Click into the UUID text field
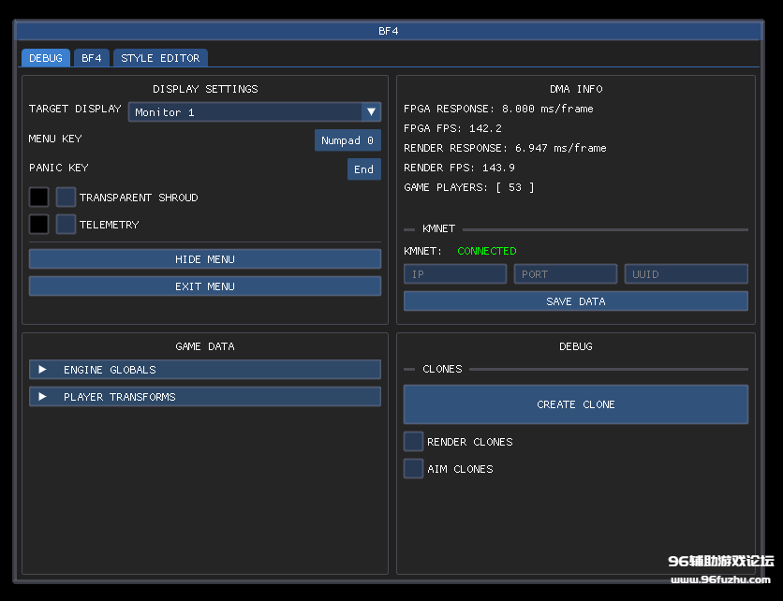Screen dimensions: 783x601 coord(686,274)
